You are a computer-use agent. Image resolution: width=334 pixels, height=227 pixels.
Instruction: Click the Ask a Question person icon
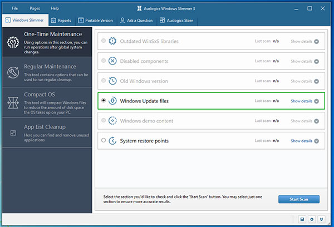122,20
